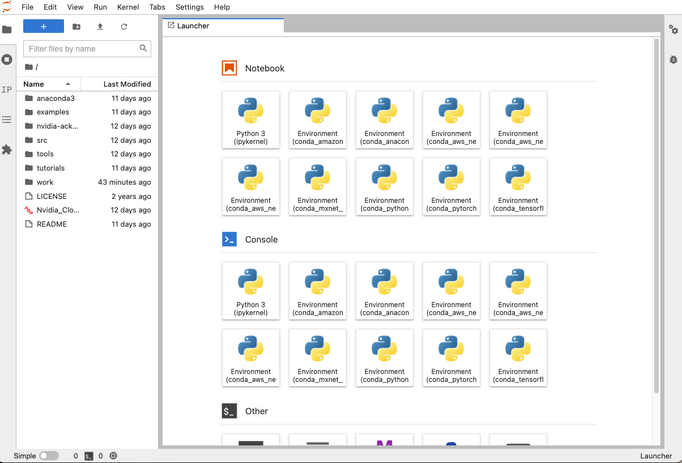Click the New Launcher plus button
This screenshot has width=682, height=463.
tap(44, 27)
